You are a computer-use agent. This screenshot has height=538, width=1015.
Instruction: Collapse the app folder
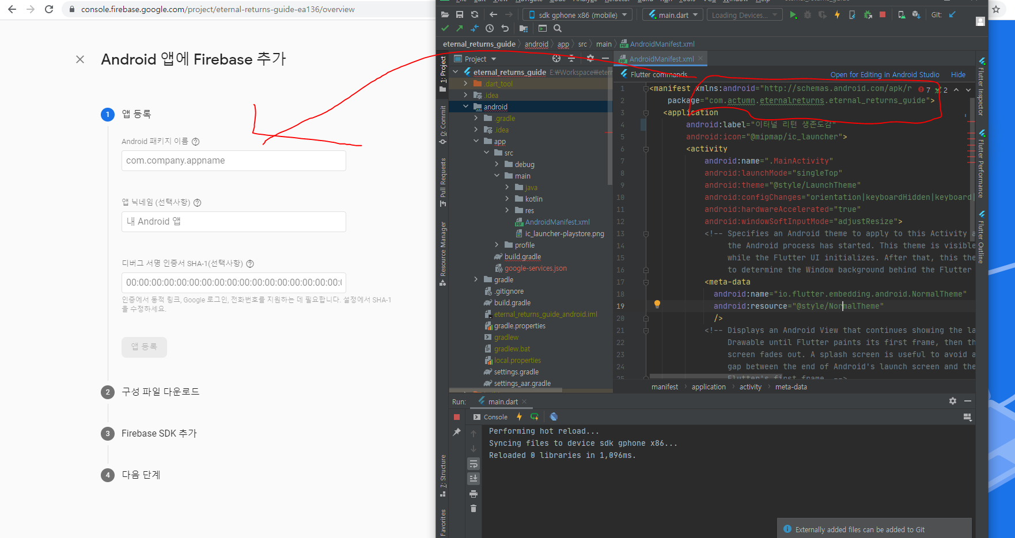[x=476, y=141]
